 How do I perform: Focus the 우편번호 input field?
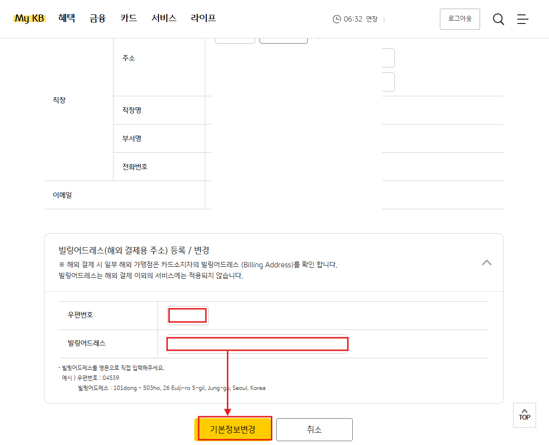coord(188,315)
